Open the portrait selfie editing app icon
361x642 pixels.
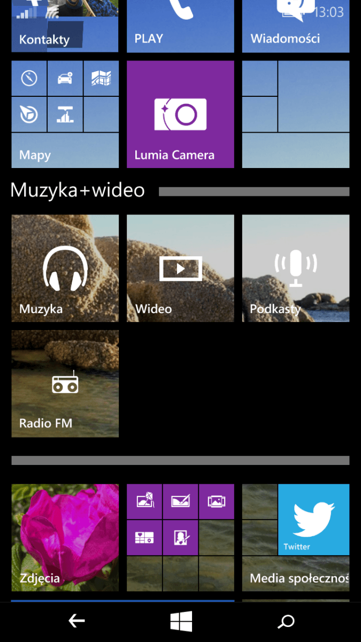tap(180, 537)
